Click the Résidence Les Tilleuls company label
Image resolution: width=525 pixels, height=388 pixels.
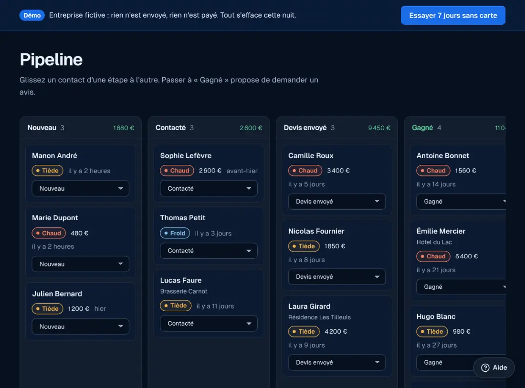[x=319, y=317]
